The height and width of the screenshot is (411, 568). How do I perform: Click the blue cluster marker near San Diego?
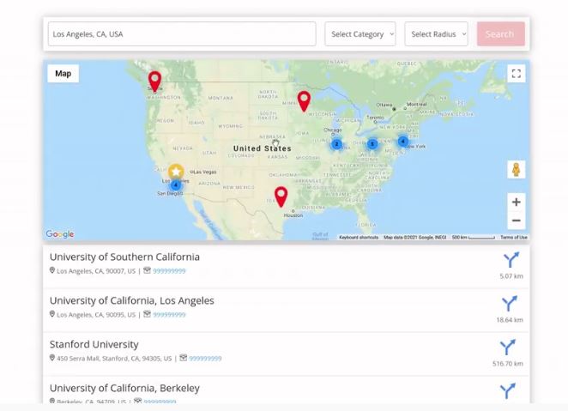pyautogui.click(x=176, y=185)
